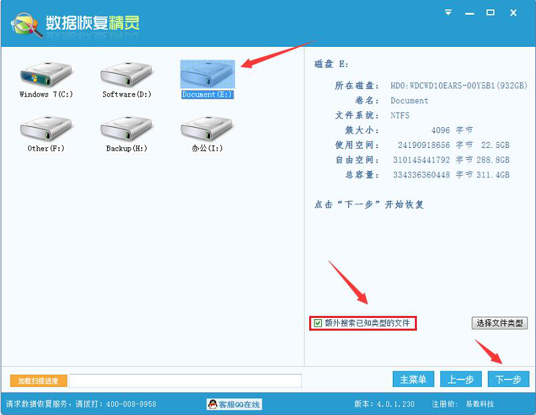Open the title bar dropdown arrow

tap(447, 11)
